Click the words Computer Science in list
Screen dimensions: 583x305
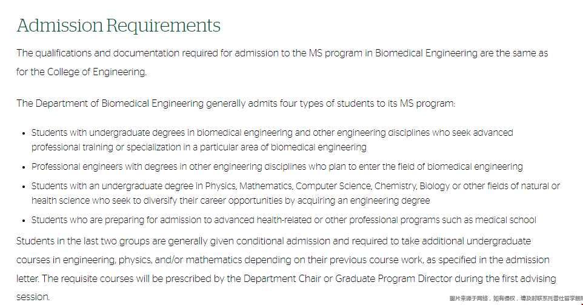pyautogui.click(x=333, y=186)
